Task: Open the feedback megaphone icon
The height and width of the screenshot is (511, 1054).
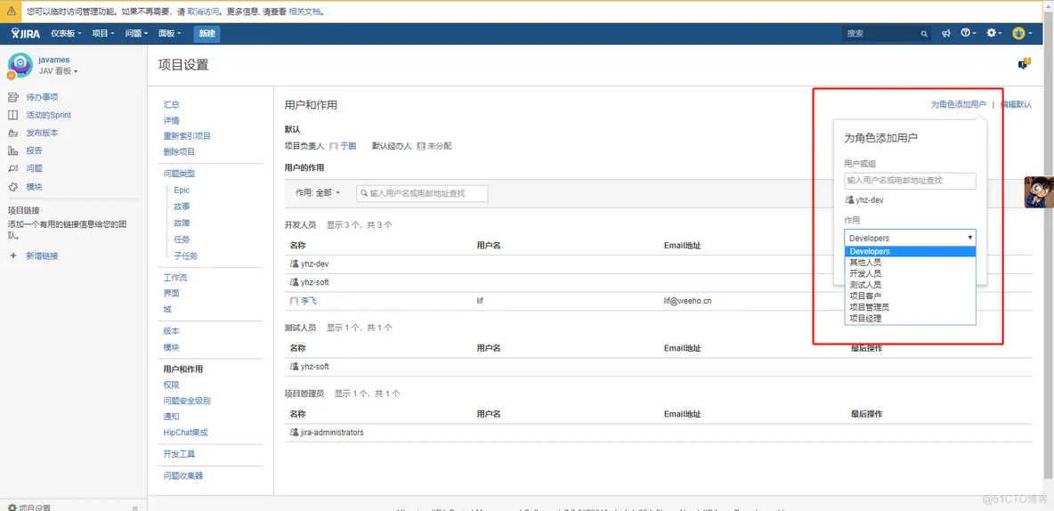Action: tap(946, 33)
